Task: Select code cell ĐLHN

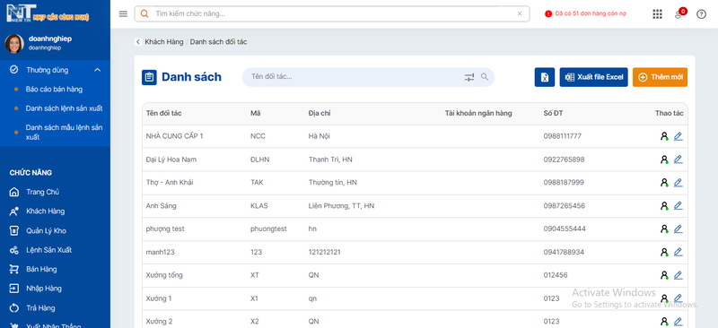Action: click(260, 160)
